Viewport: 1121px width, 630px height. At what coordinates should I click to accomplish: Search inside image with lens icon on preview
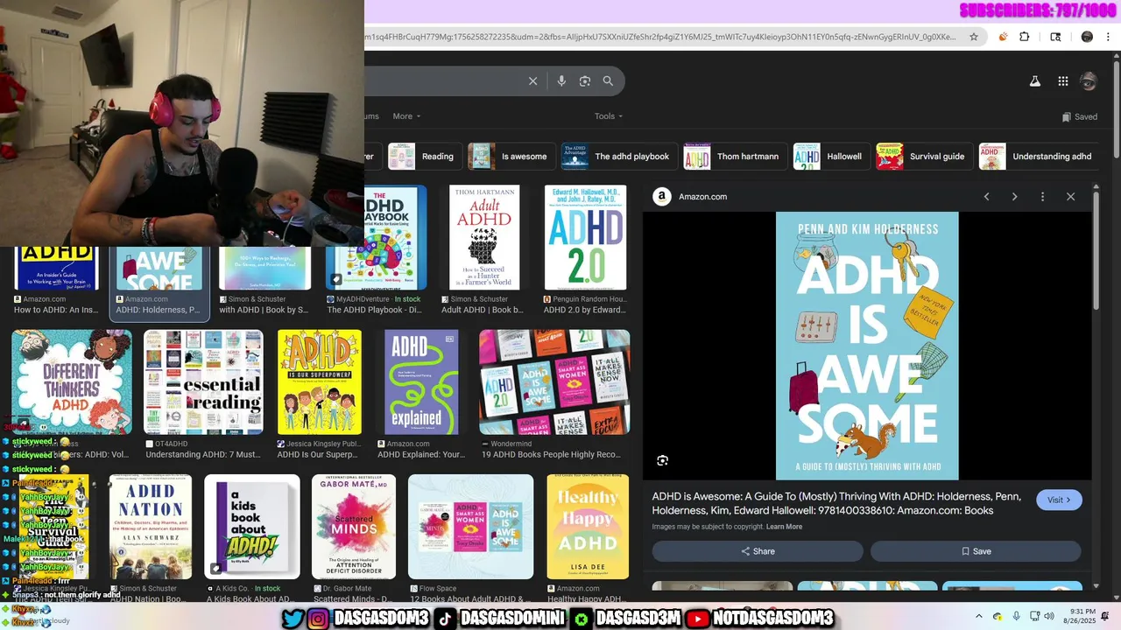663,460
